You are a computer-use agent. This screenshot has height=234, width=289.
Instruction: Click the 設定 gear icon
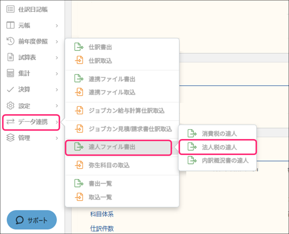tap(10, 106)
